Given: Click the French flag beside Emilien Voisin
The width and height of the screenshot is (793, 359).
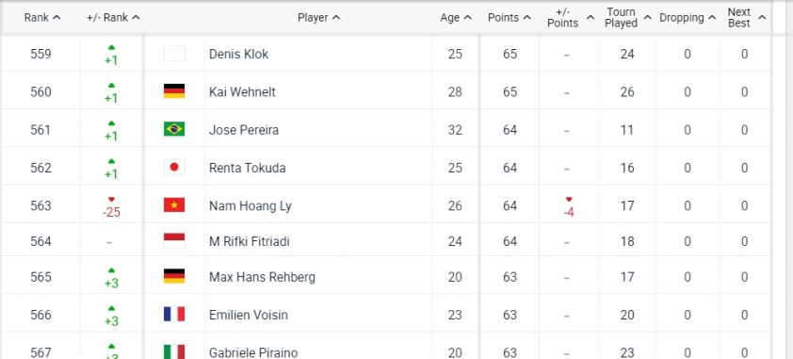Looking at the screenshot, I should [174, 315].
